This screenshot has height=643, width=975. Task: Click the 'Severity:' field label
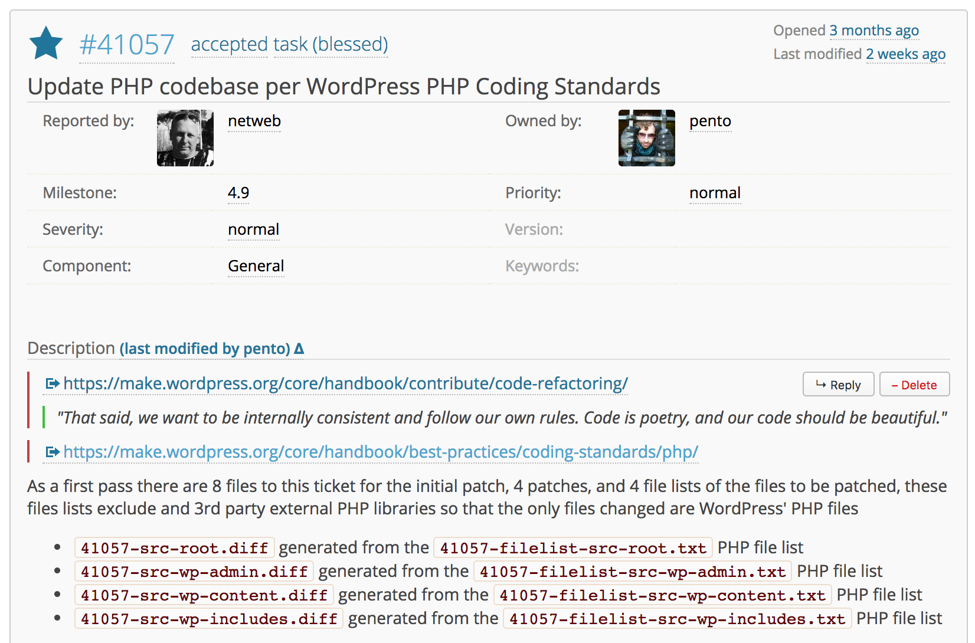coord(73,229)
